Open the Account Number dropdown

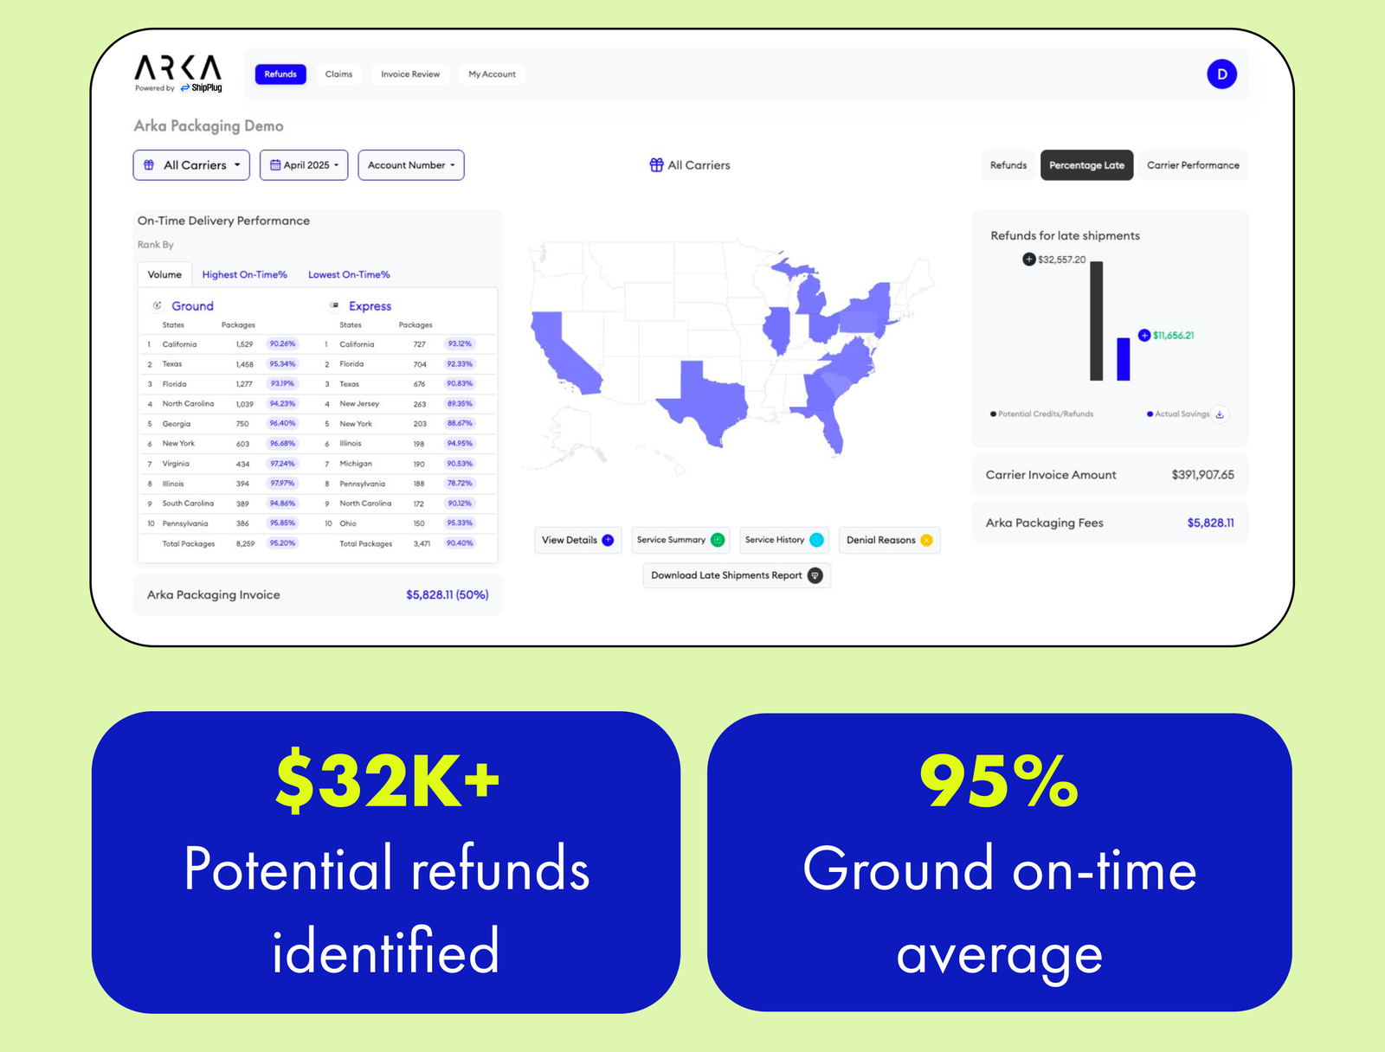click(x=411, y=165)
